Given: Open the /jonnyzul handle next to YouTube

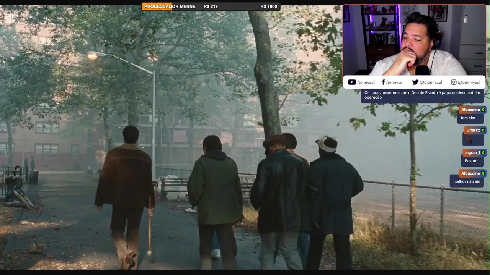Looking at the screenshot, I should click(x=366, y=82).
